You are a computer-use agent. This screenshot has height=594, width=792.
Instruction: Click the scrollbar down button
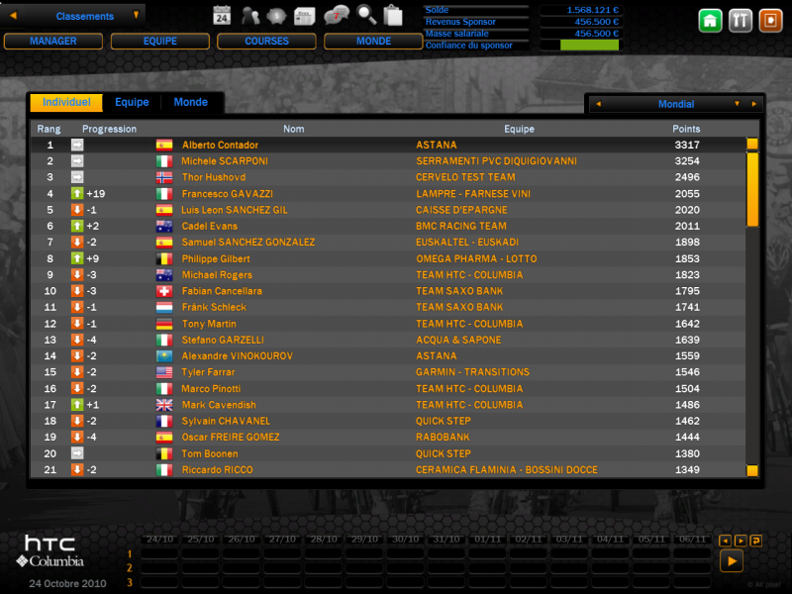click(x=752, y=471)
